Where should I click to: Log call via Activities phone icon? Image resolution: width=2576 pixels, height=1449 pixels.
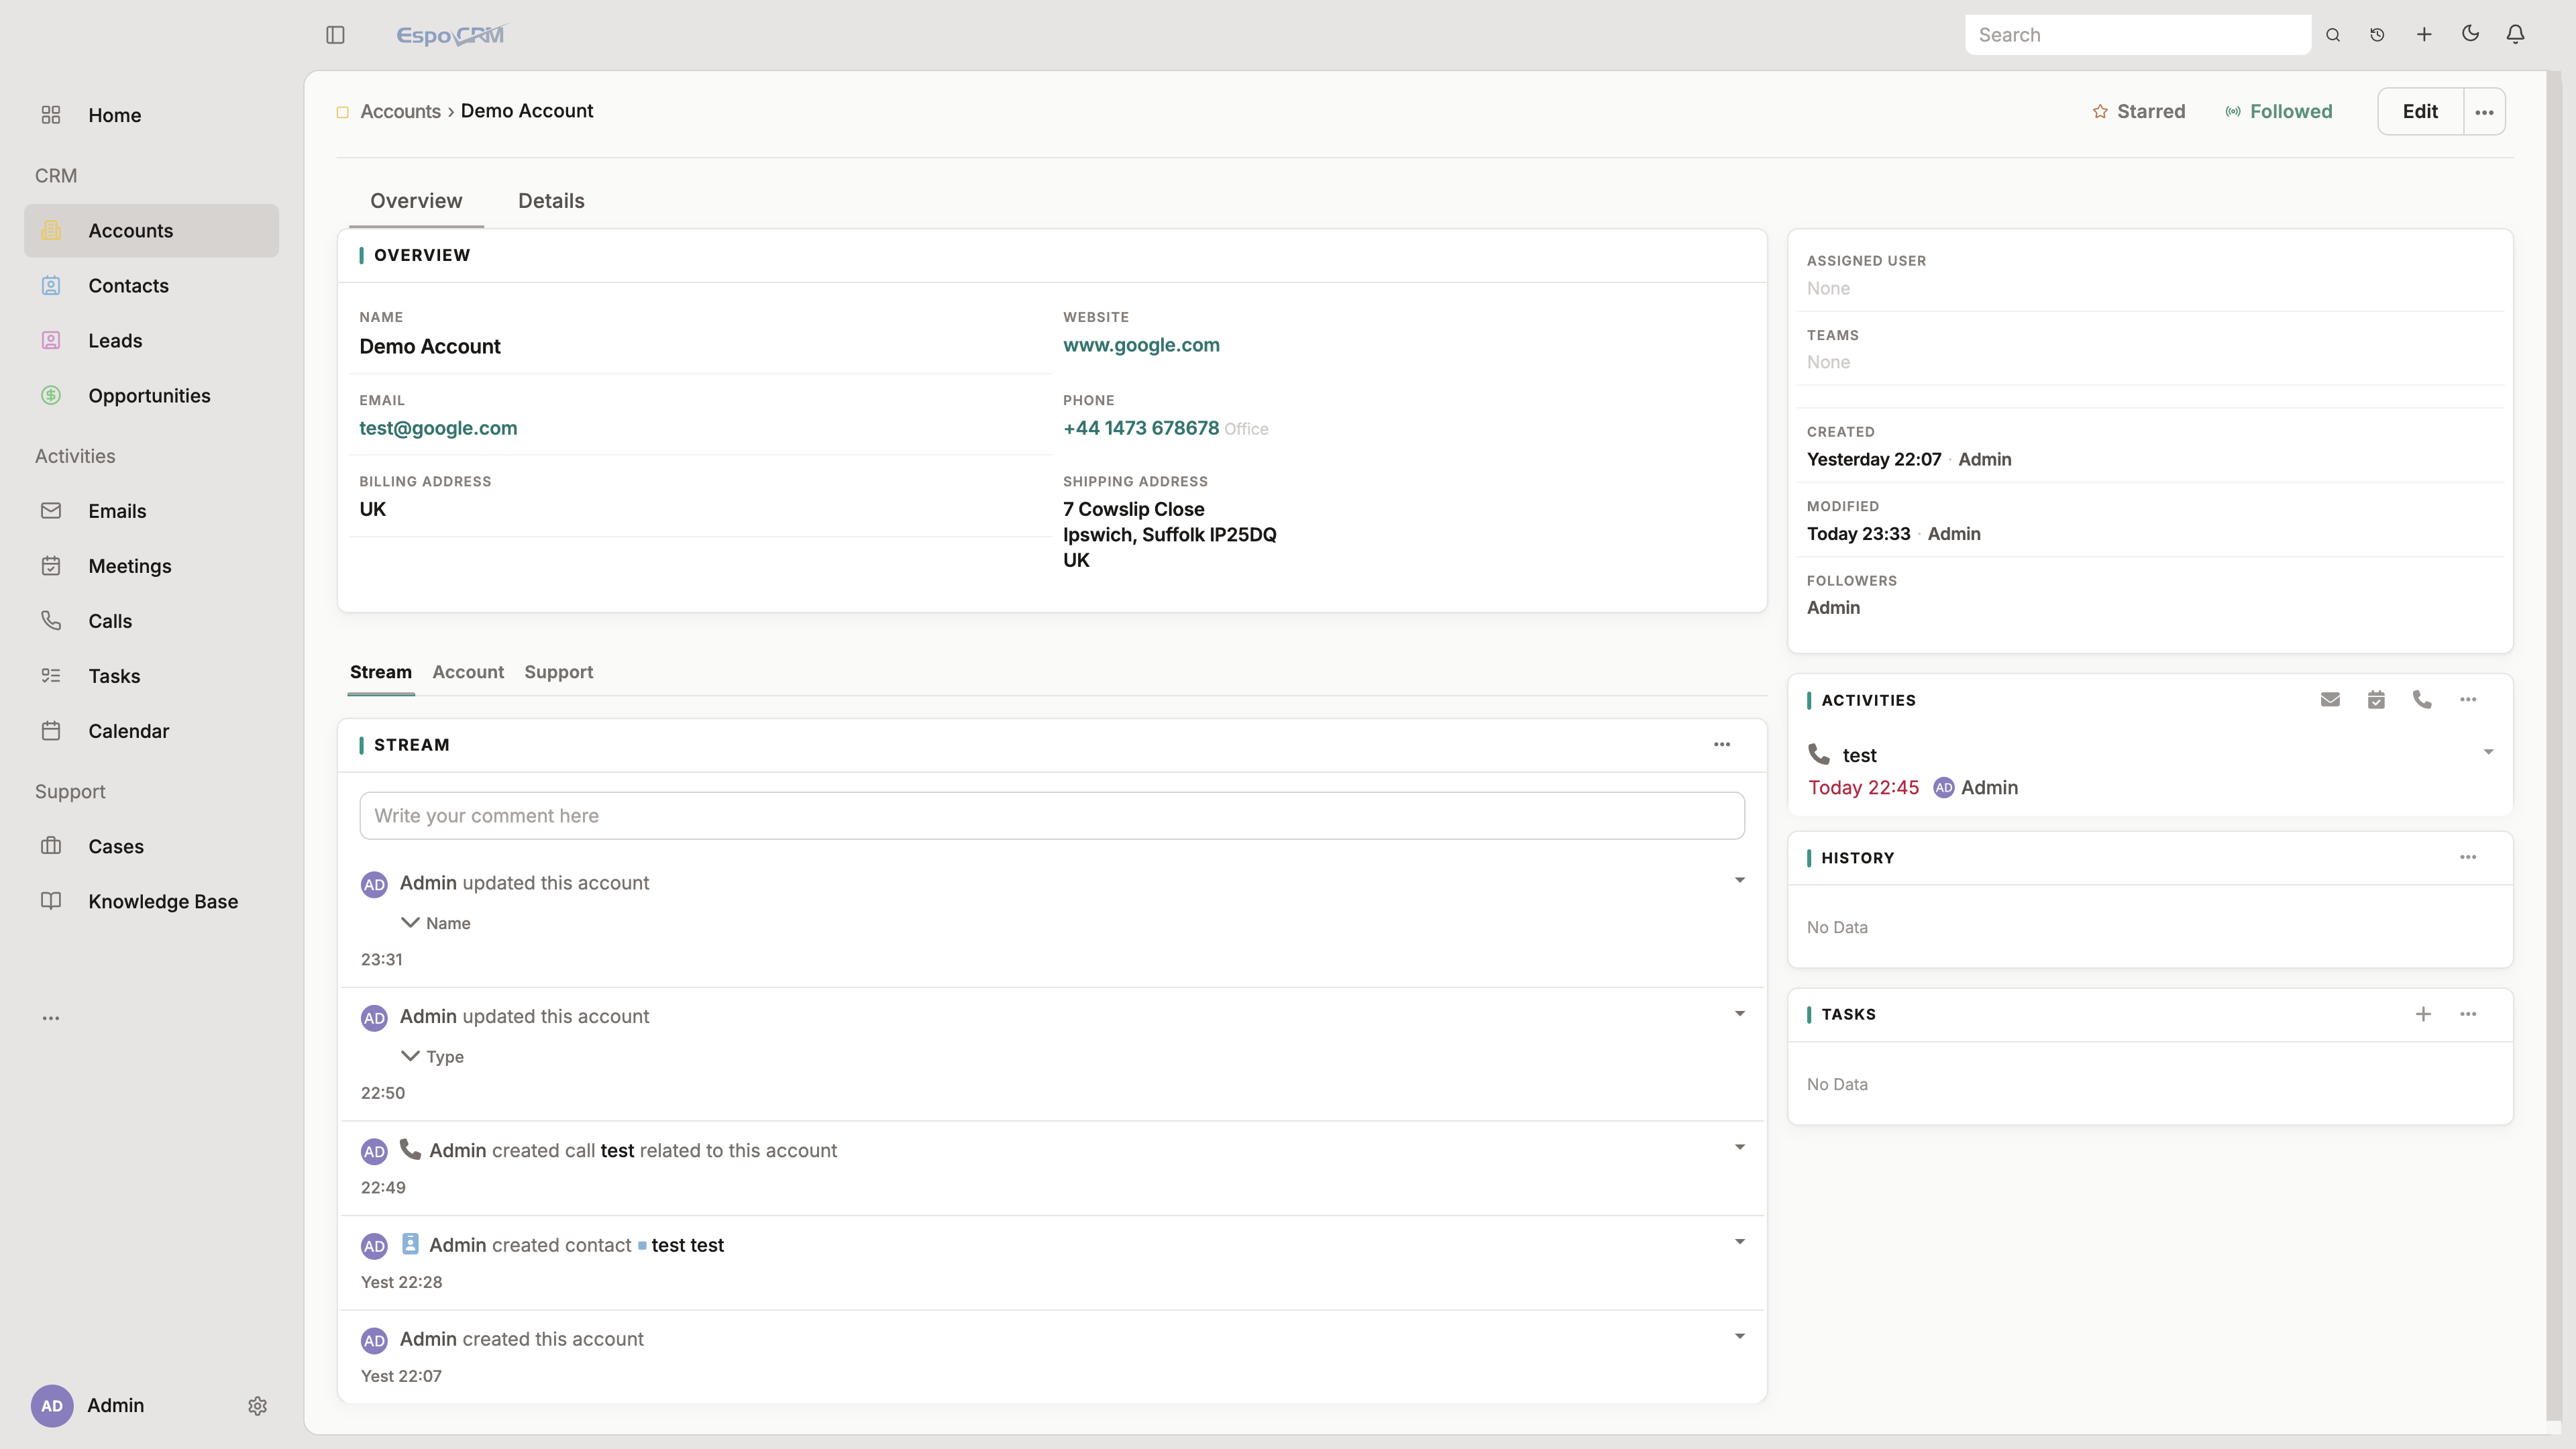(2422, 700)
